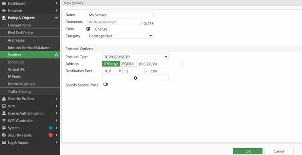Expand Dashboard menu chevron
This screenshot has height=155, width=302.
point(57,3)
